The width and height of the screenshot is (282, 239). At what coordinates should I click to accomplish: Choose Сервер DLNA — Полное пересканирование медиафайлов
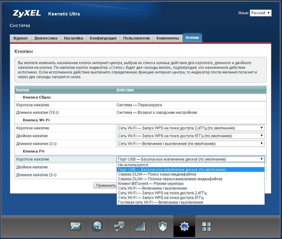point(191,179)
